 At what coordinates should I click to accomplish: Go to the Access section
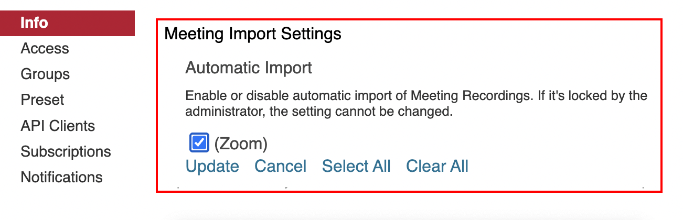pyautogui.click(x=45, y=49)
